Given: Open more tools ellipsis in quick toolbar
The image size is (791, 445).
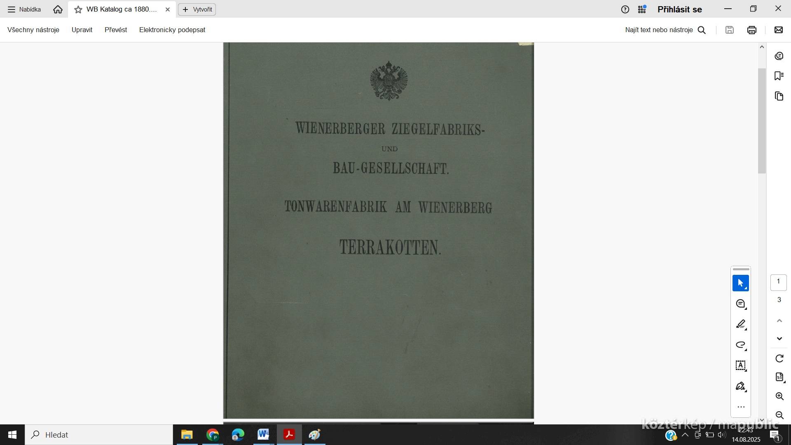Looking at the screenshot, I should pos(741,407).
